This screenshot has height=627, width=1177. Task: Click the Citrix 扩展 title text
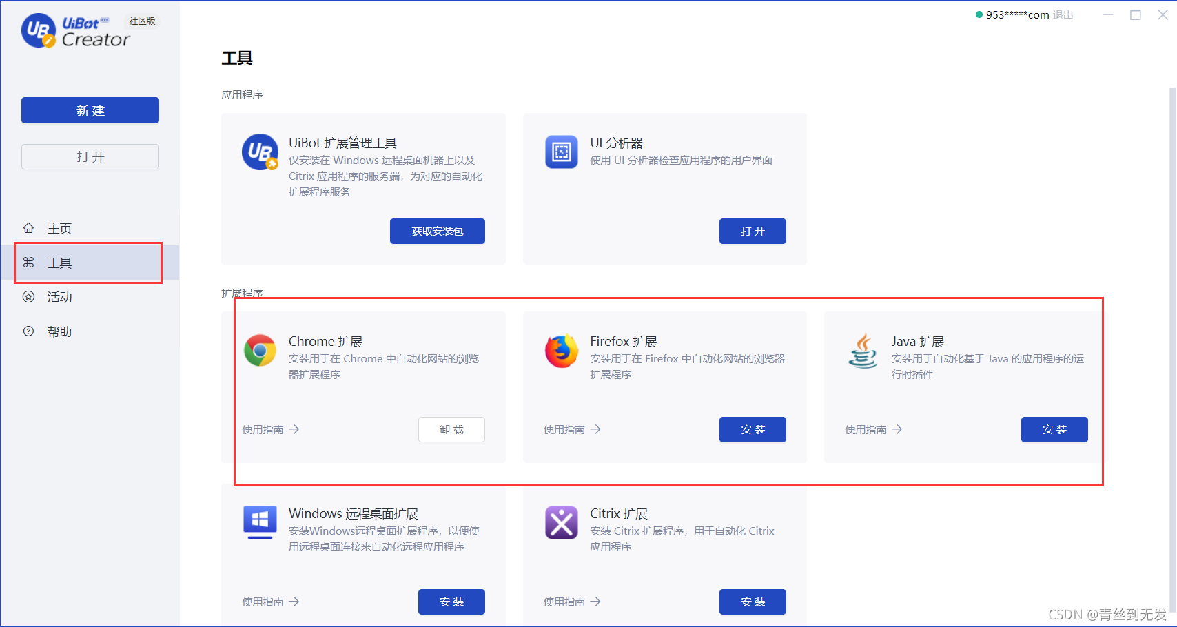click(619, 513)
